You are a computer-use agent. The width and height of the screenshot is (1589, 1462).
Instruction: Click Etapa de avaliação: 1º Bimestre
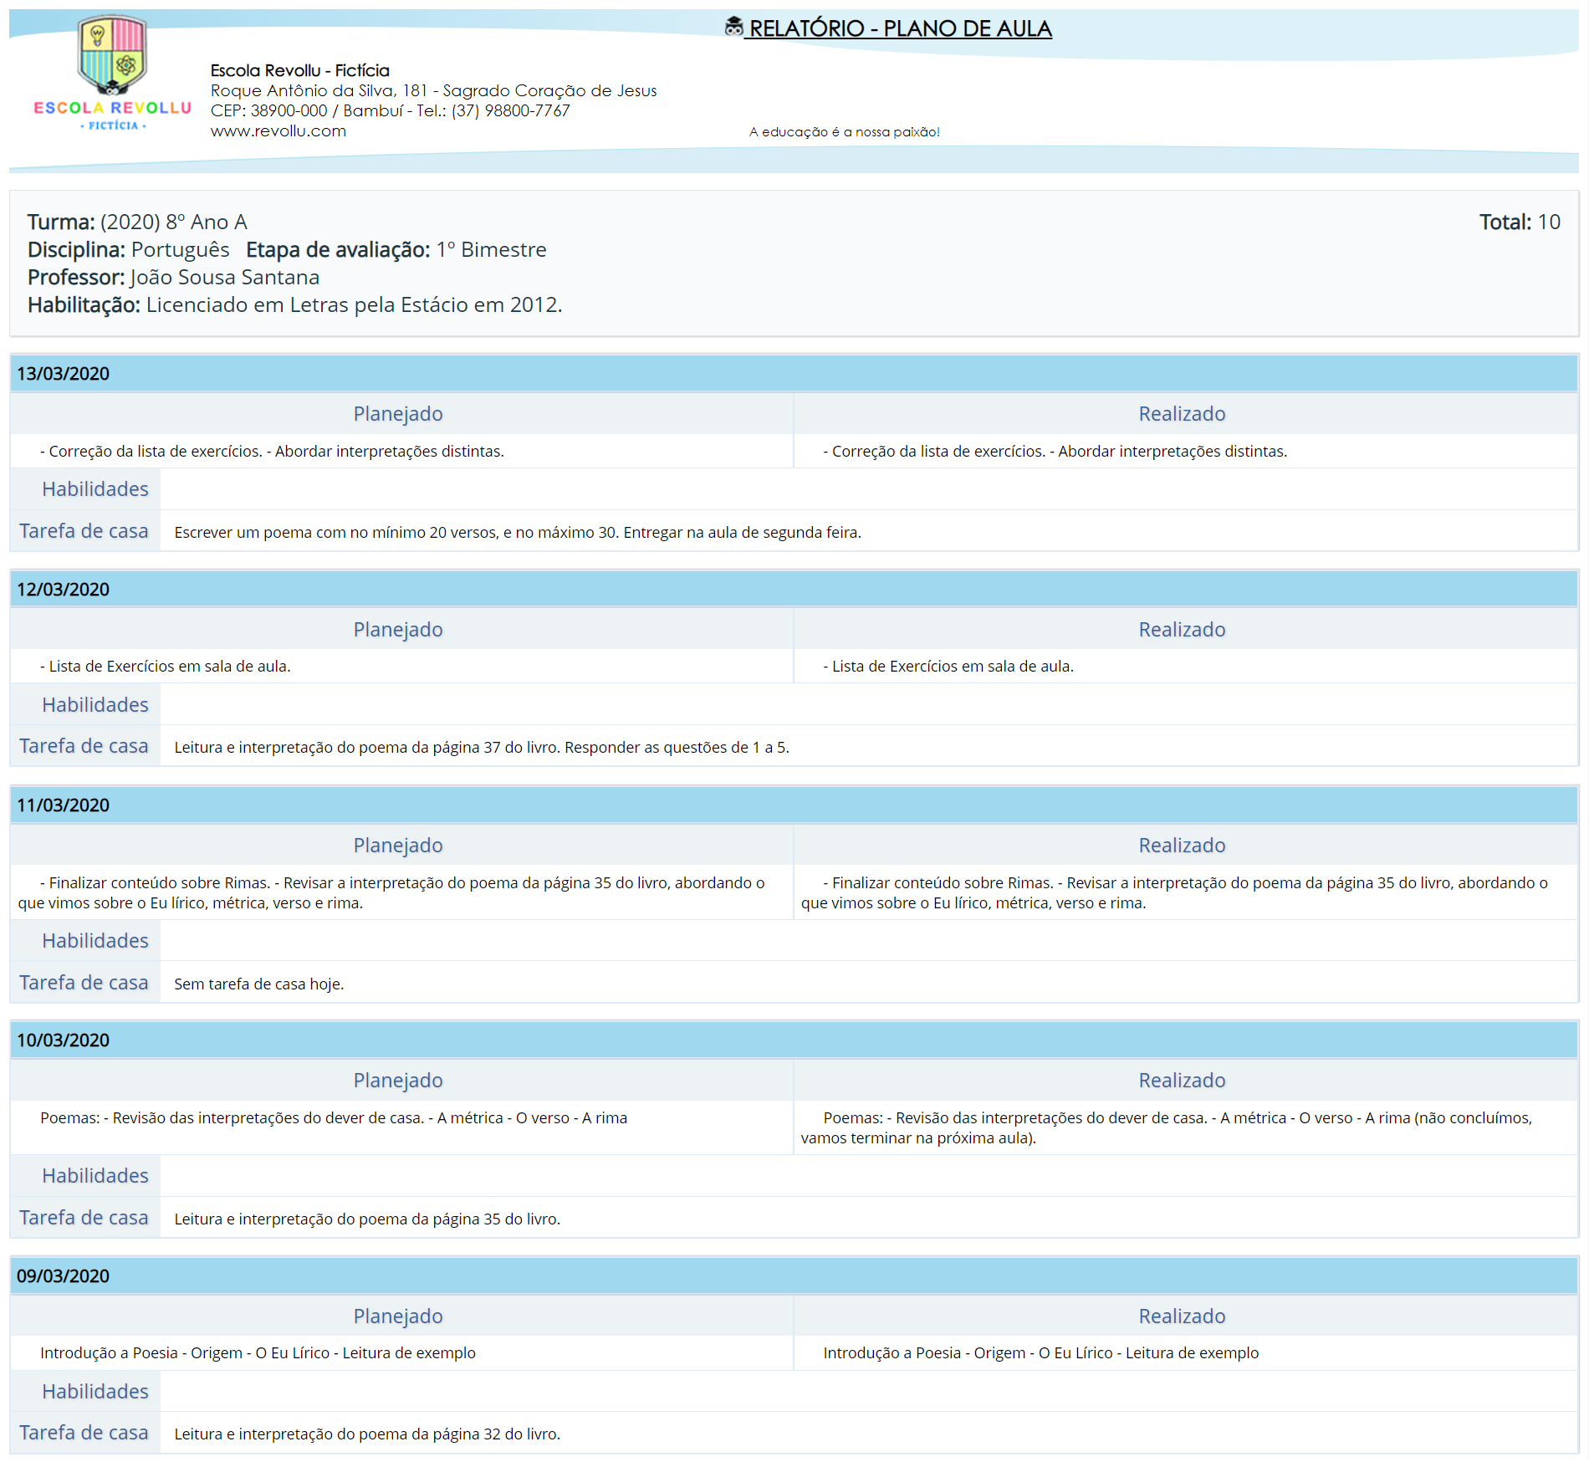pyautogui.click(x=396, y=249)
